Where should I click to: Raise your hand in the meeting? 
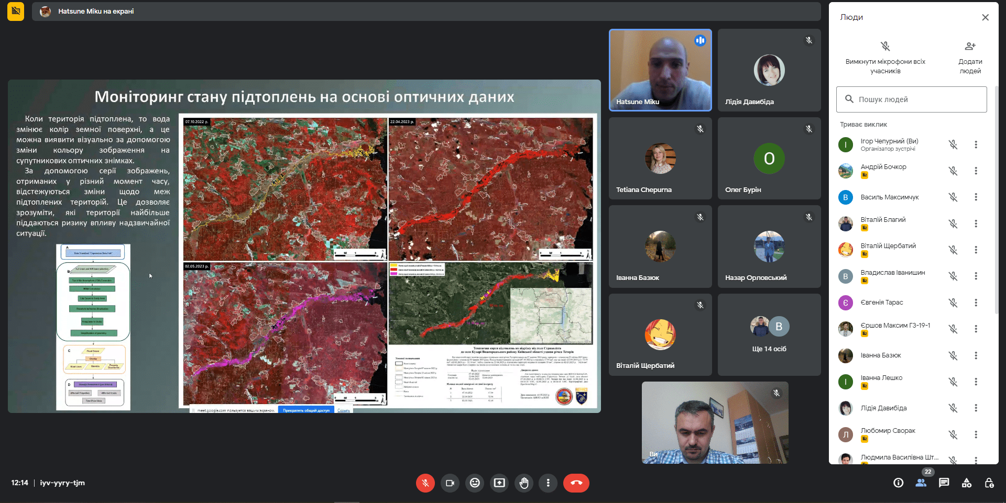(x=523, y=483)
